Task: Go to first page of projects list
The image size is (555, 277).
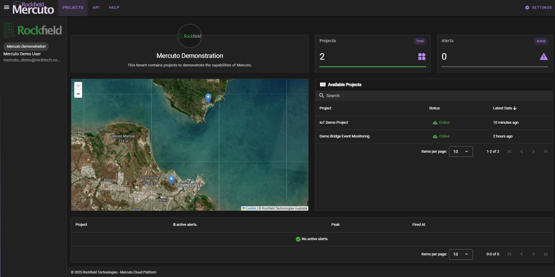Action: point(510,152)
